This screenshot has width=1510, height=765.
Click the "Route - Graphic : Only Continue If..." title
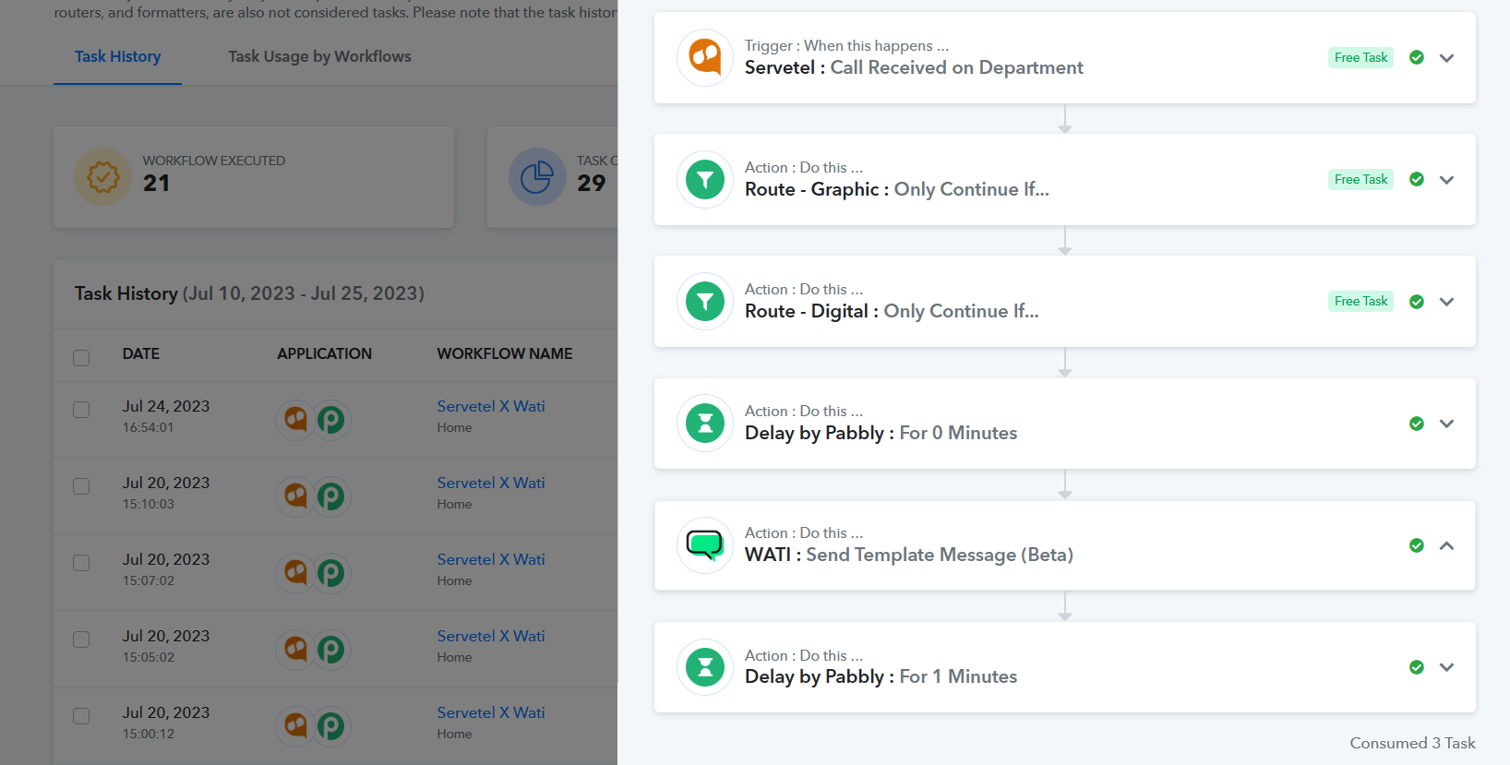coord(897,189)
